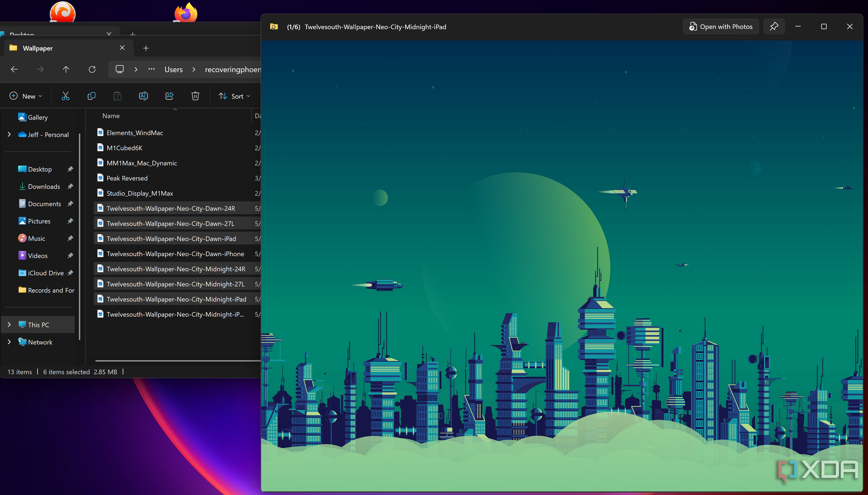
Task: Click the horizontal scrollbar in file list
Action: (178, 361)
